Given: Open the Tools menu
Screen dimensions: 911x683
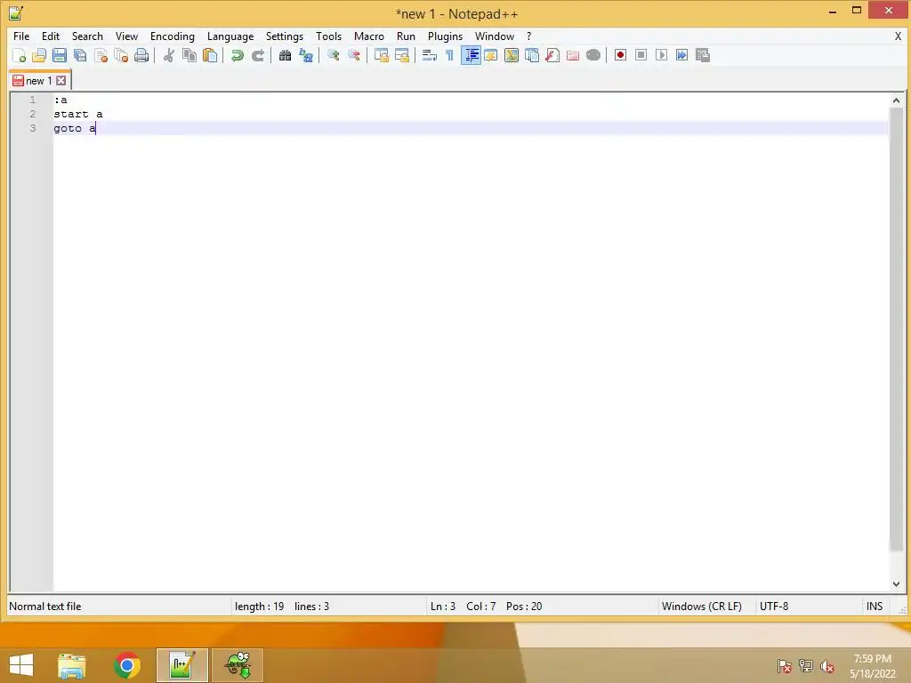Looking at the screenshot, I should [x=329, y=36].
